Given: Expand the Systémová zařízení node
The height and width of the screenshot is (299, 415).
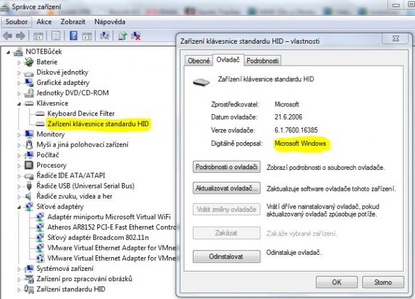Looking at the screenshot, I should click(19, 269).
